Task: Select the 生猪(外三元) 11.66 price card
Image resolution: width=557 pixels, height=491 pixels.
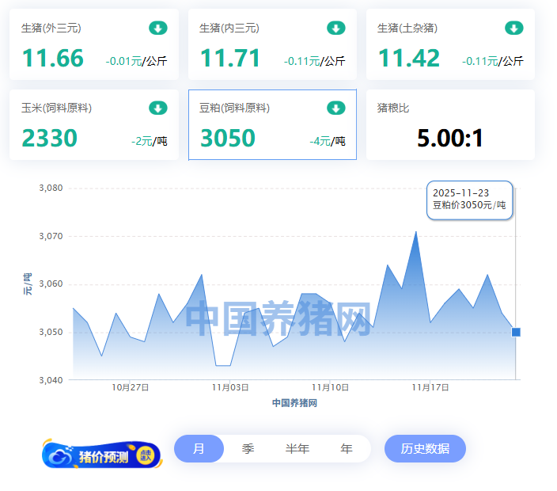Action: 94,46
